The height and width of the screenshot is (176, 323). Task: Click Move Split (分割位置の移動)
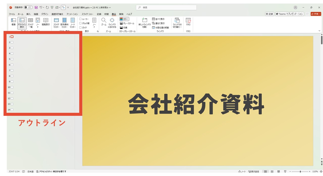pos(160,27)
